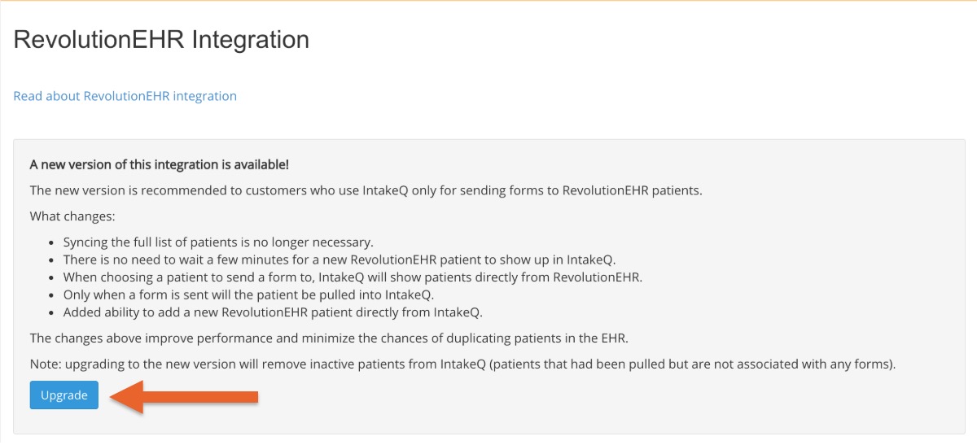Image resolution: width=977 pixels, height=445 pixels.
Task: Click the blue Upgrade button
Action: tap(64, 395)
